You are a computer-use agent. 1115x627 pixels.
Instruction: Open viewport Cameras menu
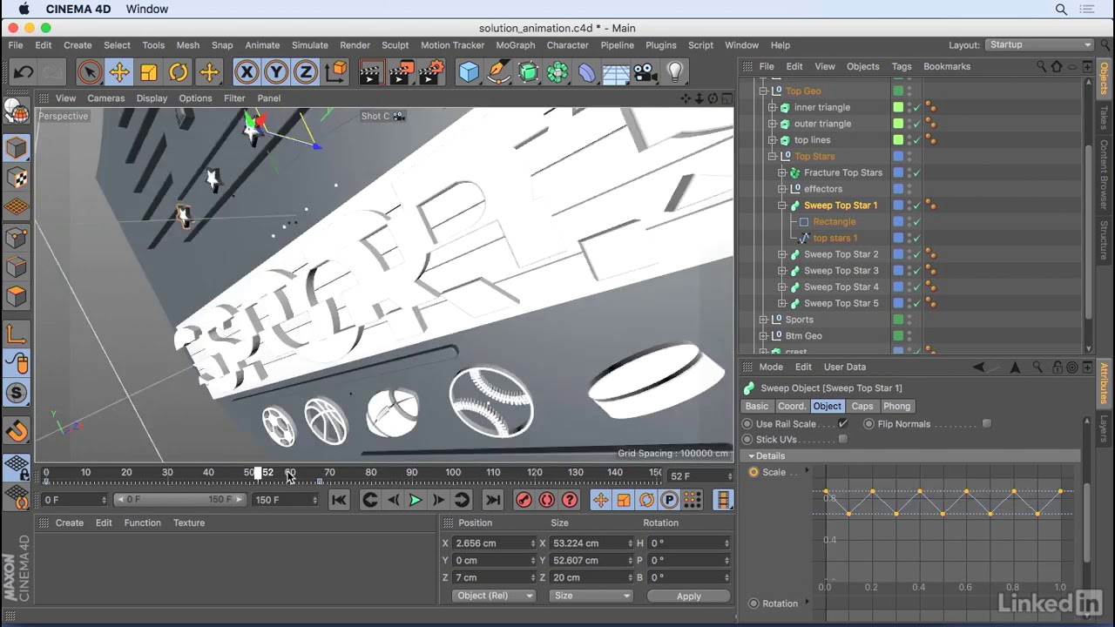106,98
